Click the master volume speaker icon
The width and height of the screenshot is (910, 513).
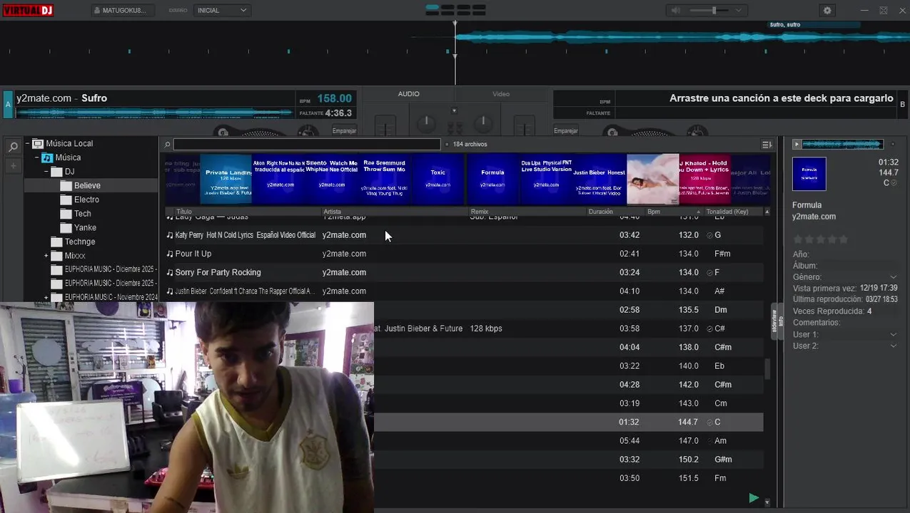tap(675, 10)
